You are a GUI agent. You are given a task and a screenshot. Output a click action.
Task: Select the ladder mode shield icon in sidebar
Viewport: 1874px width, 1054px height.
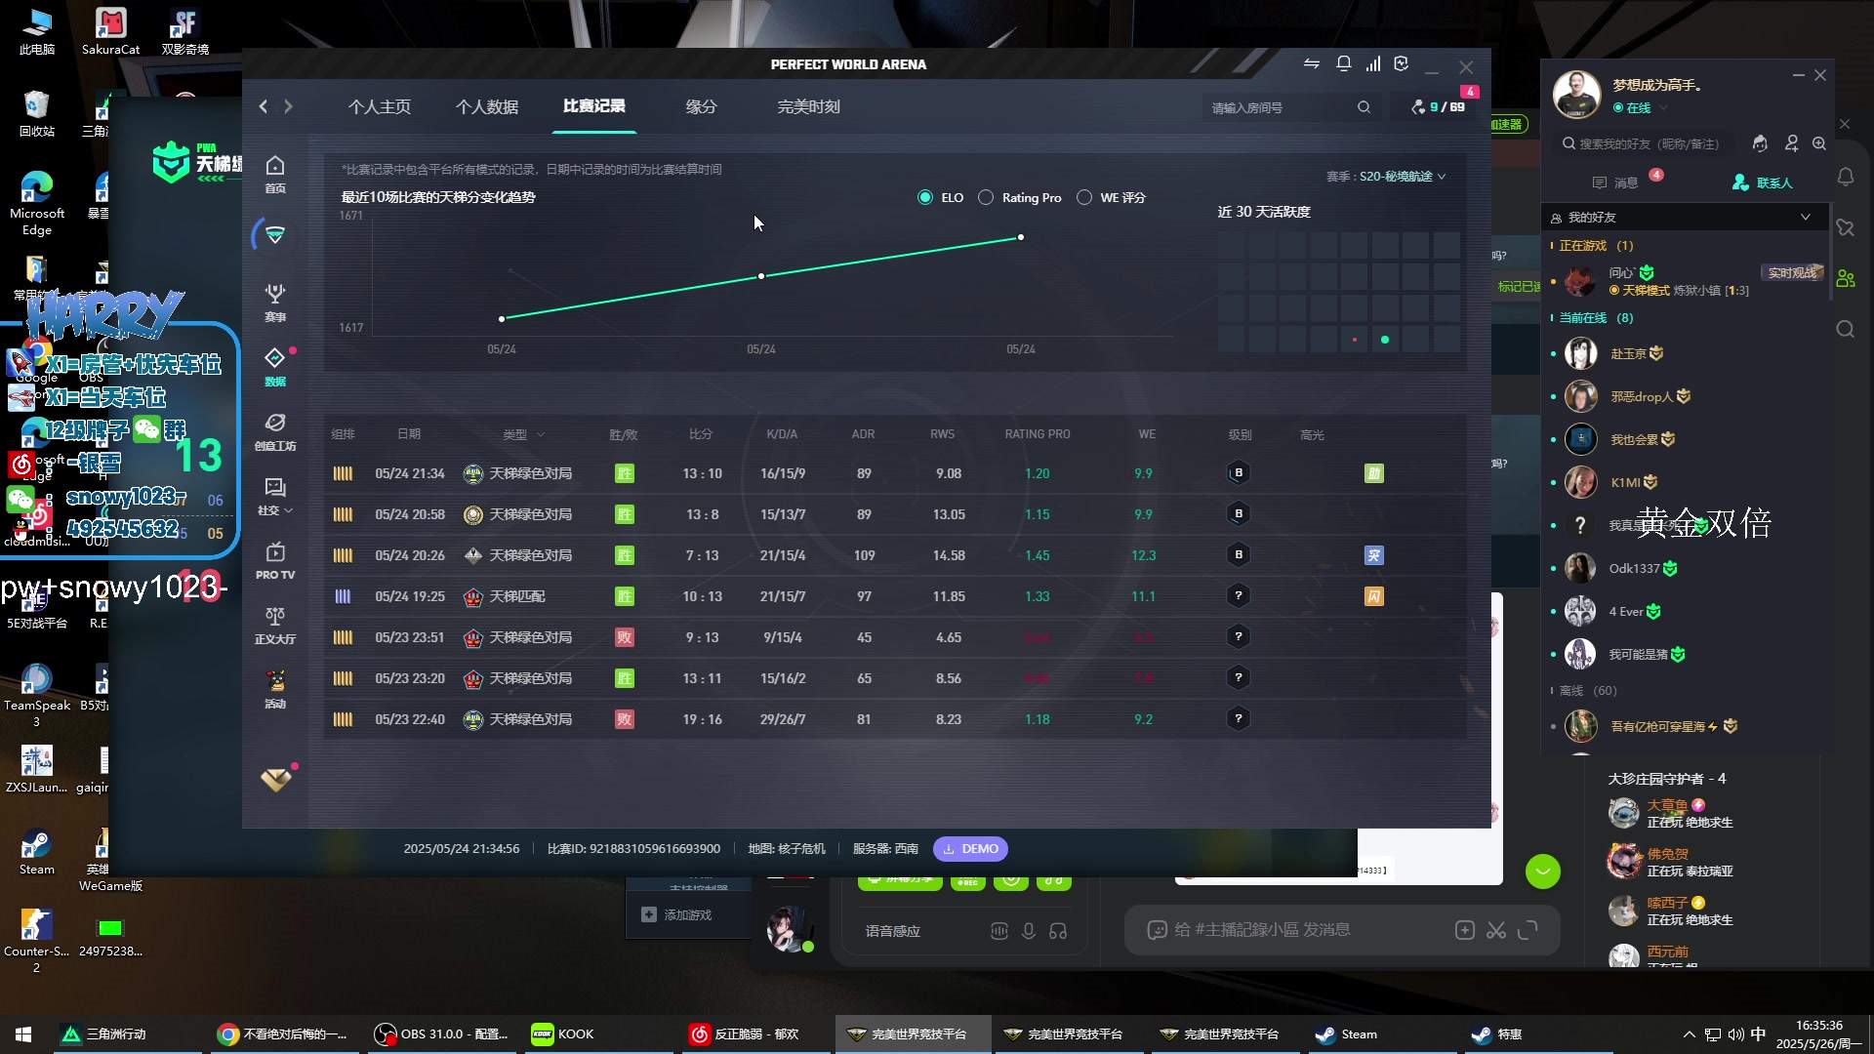tap(275, 235)
